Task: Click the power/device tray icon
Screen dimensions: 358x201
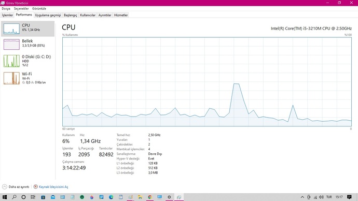Action: pos(309,197)
